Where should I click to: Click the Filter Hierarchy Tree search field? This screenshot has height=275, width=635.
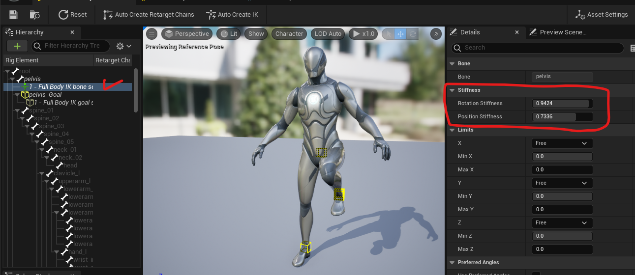coord(71,46)
